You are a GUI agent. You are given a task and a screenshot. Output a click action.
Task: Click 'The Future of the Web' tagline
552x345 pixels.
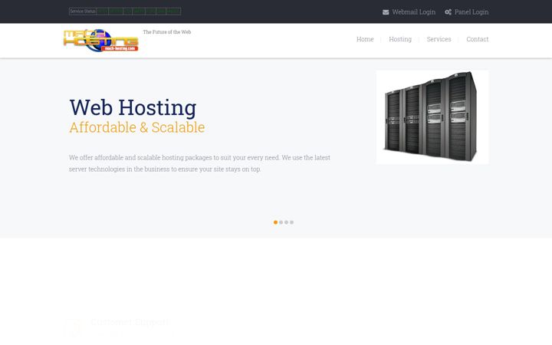pyautogui.click(x=167, y=32)
